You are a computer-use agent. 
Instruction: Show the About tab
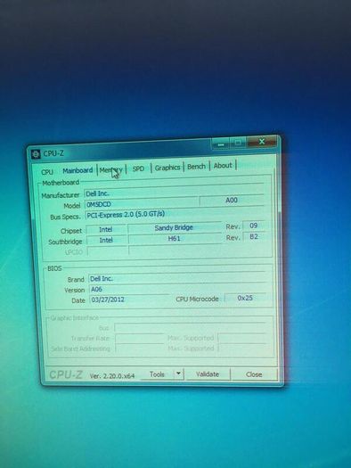coord(223,165)
